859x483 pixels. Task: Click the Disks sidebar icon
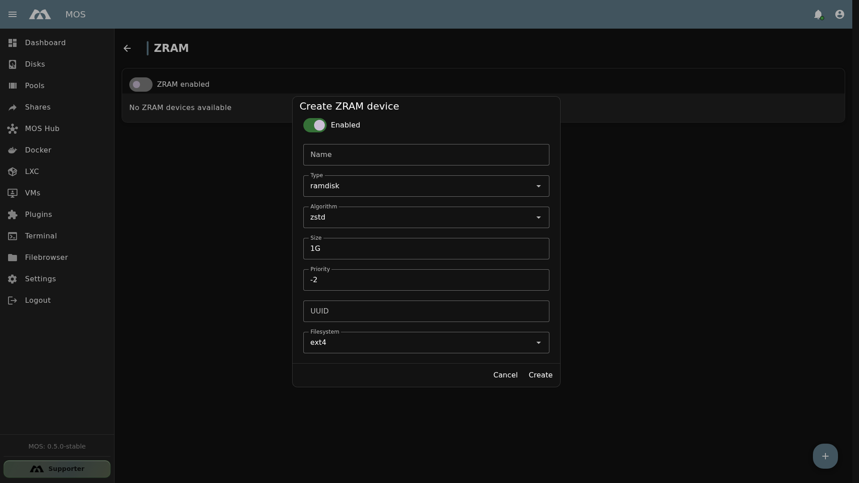pyautogui.click(x=13, y=64)
